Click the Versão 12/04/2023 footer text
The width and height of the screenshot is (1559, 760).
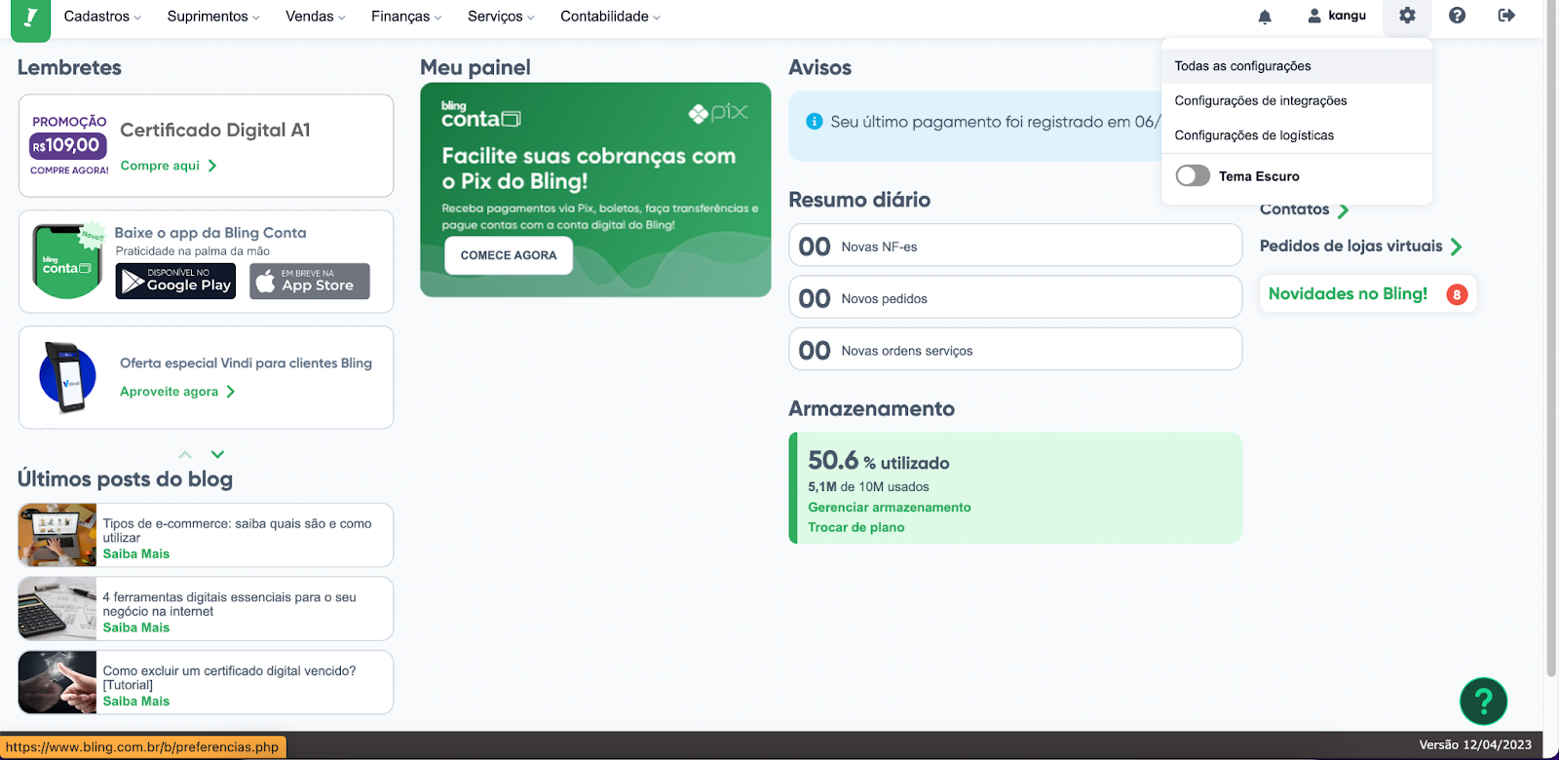coord(1475,744)
